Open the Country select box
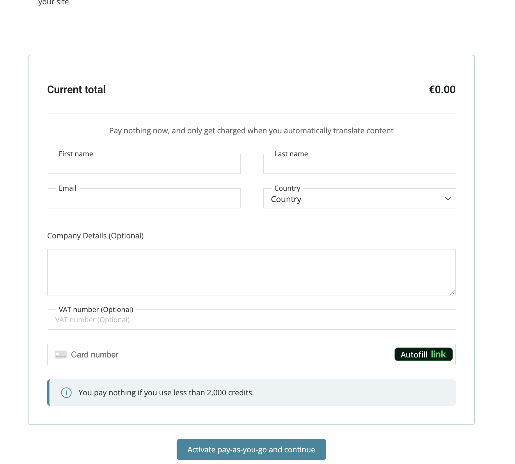 point(360,199)
